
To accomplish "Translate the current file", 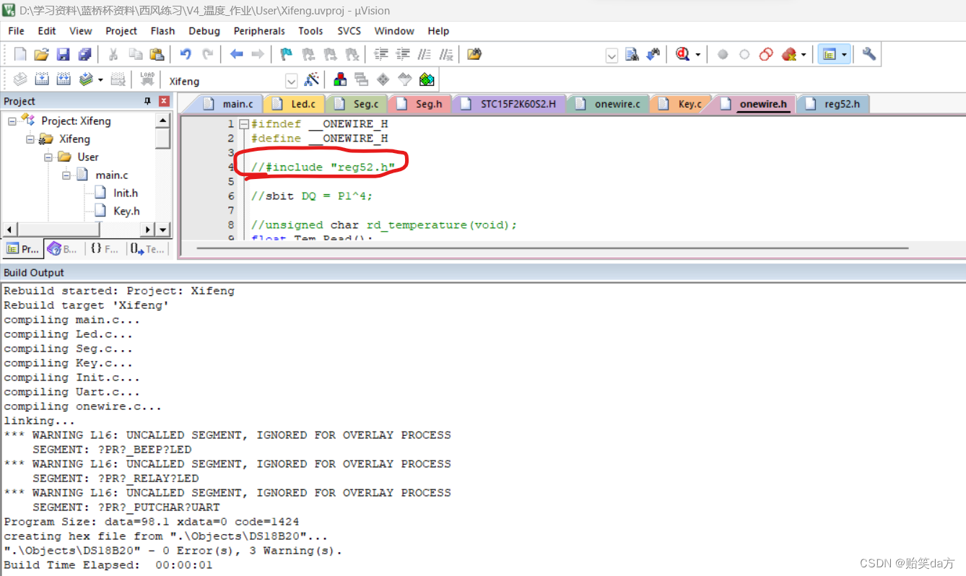I will (x=21, y=79).
